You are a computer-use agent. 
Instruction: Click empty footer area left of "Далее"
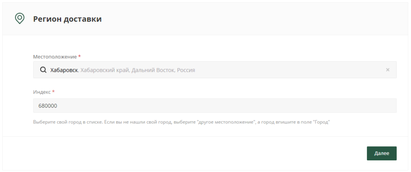point(181,154)
